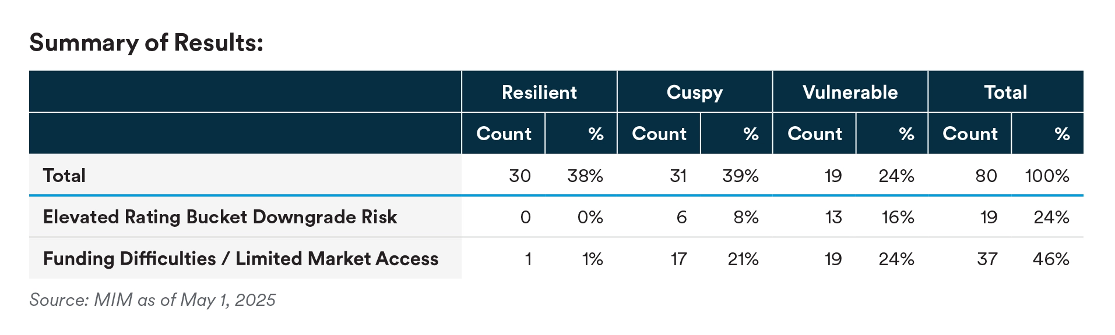Click Cuspy count 17 for Funding Difficulties
The image size is (1115, 335).
click(x=678, y=259)
